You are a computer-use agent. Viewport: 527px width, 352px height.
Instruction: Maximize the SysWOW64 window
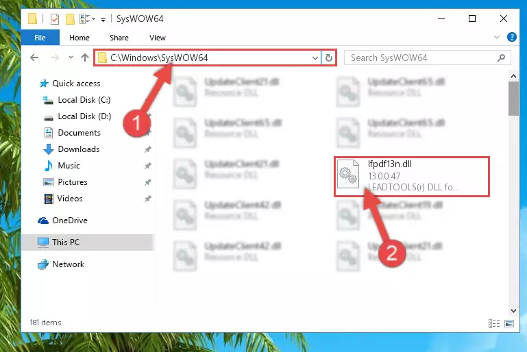(472, 18)
